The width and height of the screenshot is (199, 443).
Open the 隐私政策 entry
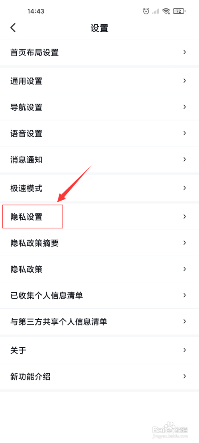99,269
